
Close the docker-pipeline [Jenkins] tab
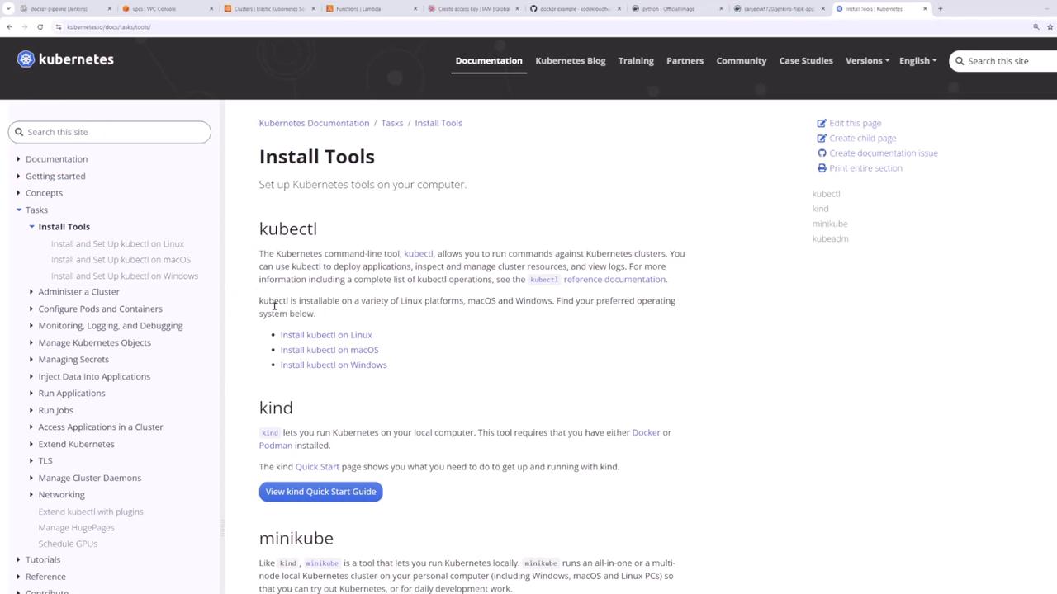pos(109,8)
